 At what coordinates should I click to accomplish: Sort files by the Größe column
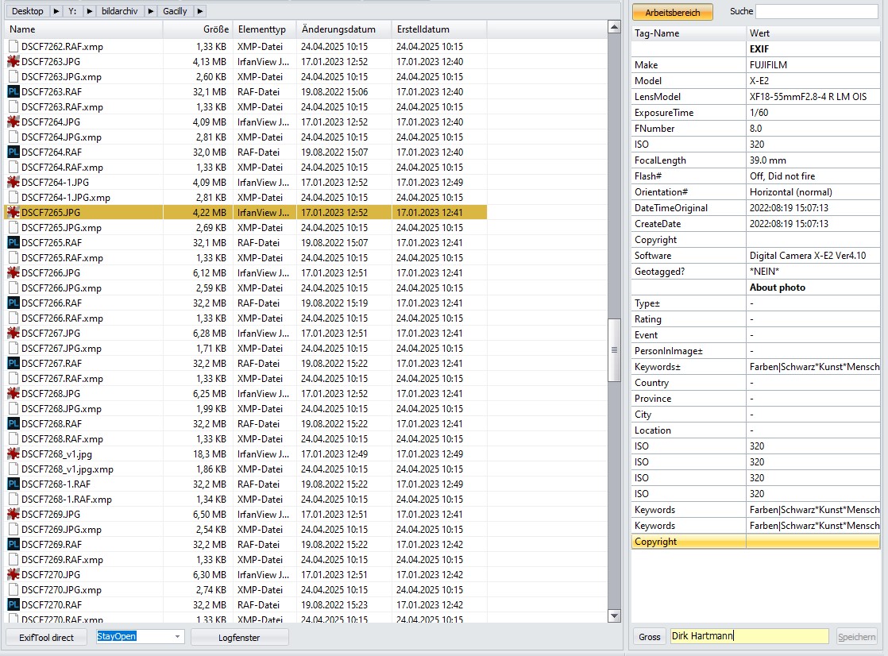pos(216,29)
